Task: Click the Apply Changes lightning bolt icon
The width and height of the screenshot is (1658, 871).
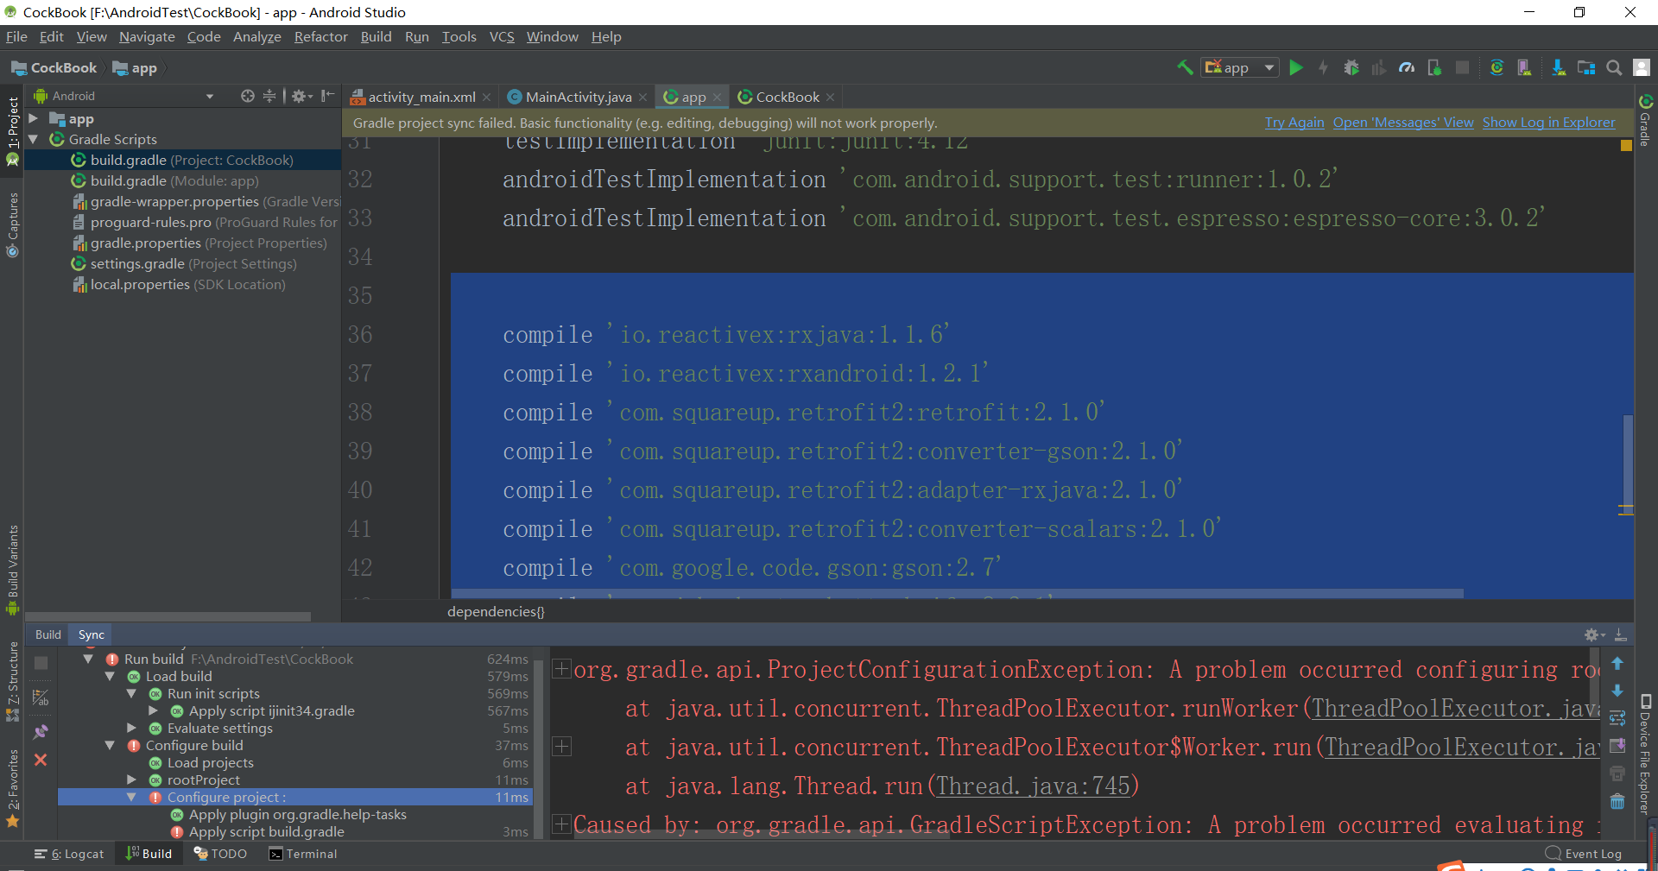Action: coord(1323,67)
